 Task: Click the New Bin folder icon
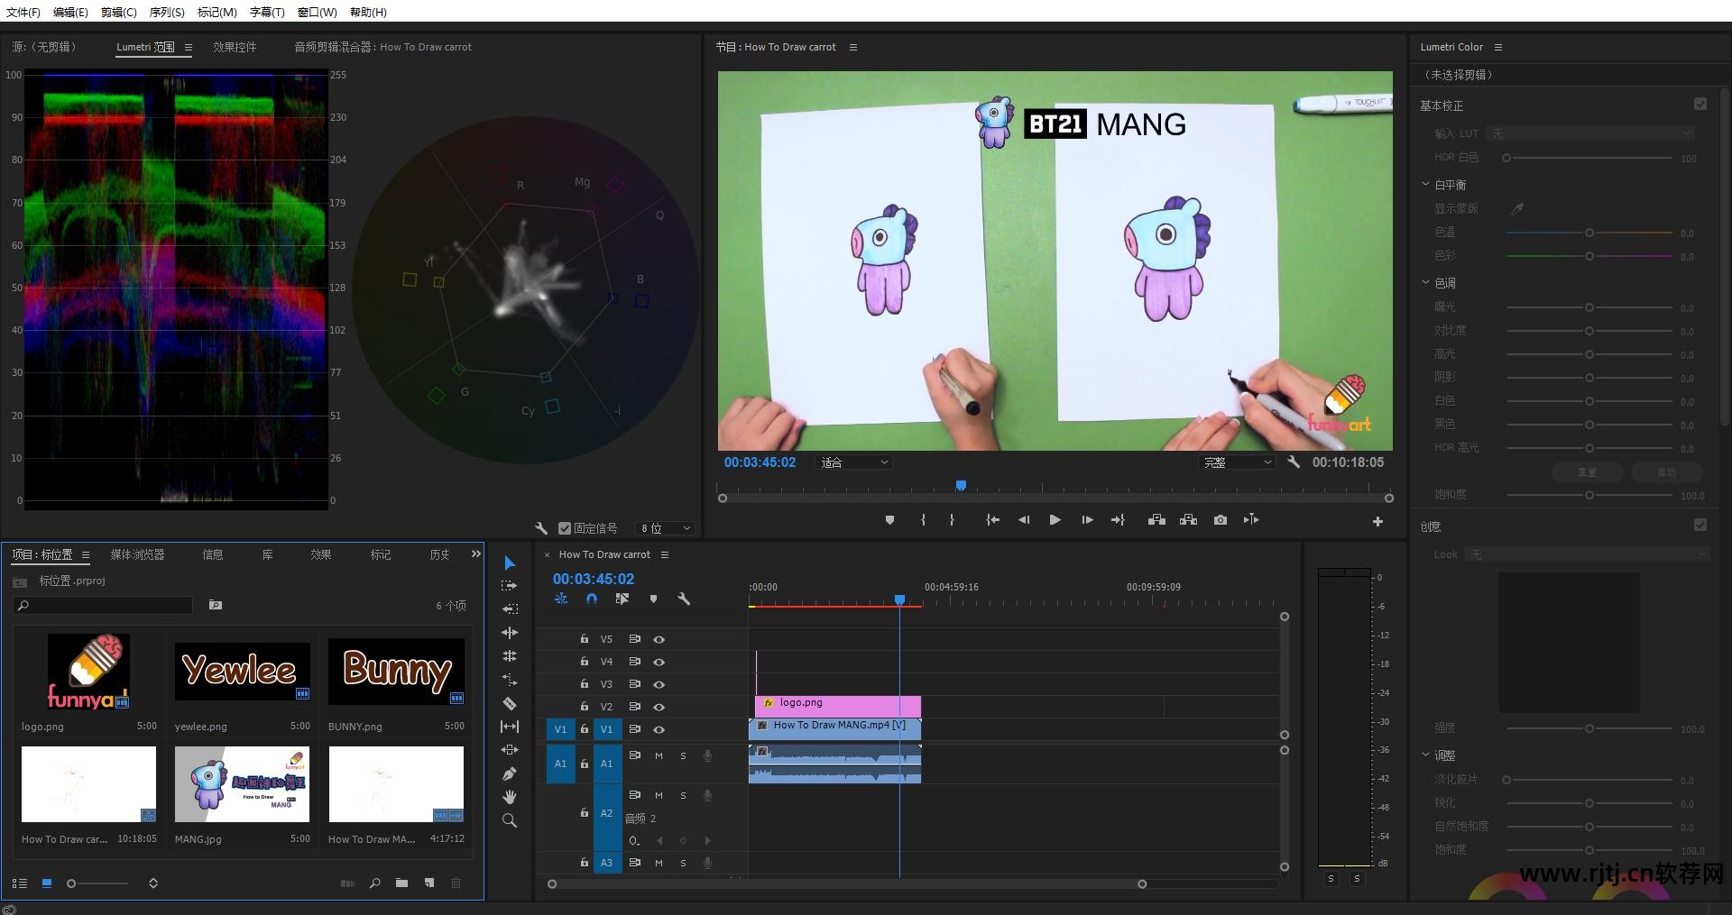401,883
